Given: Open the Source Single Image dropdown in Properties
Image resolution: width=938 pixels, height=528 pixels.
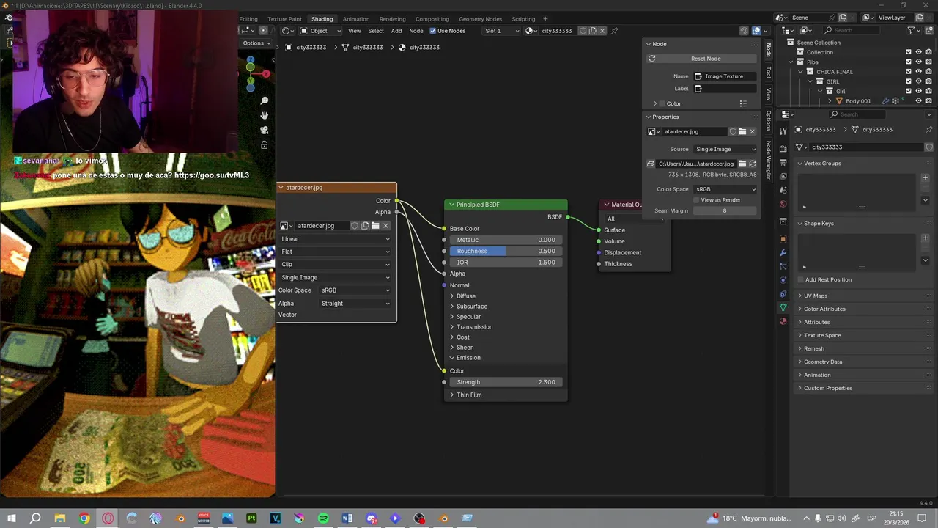Looking at the screenshot, I should point(725,149).
